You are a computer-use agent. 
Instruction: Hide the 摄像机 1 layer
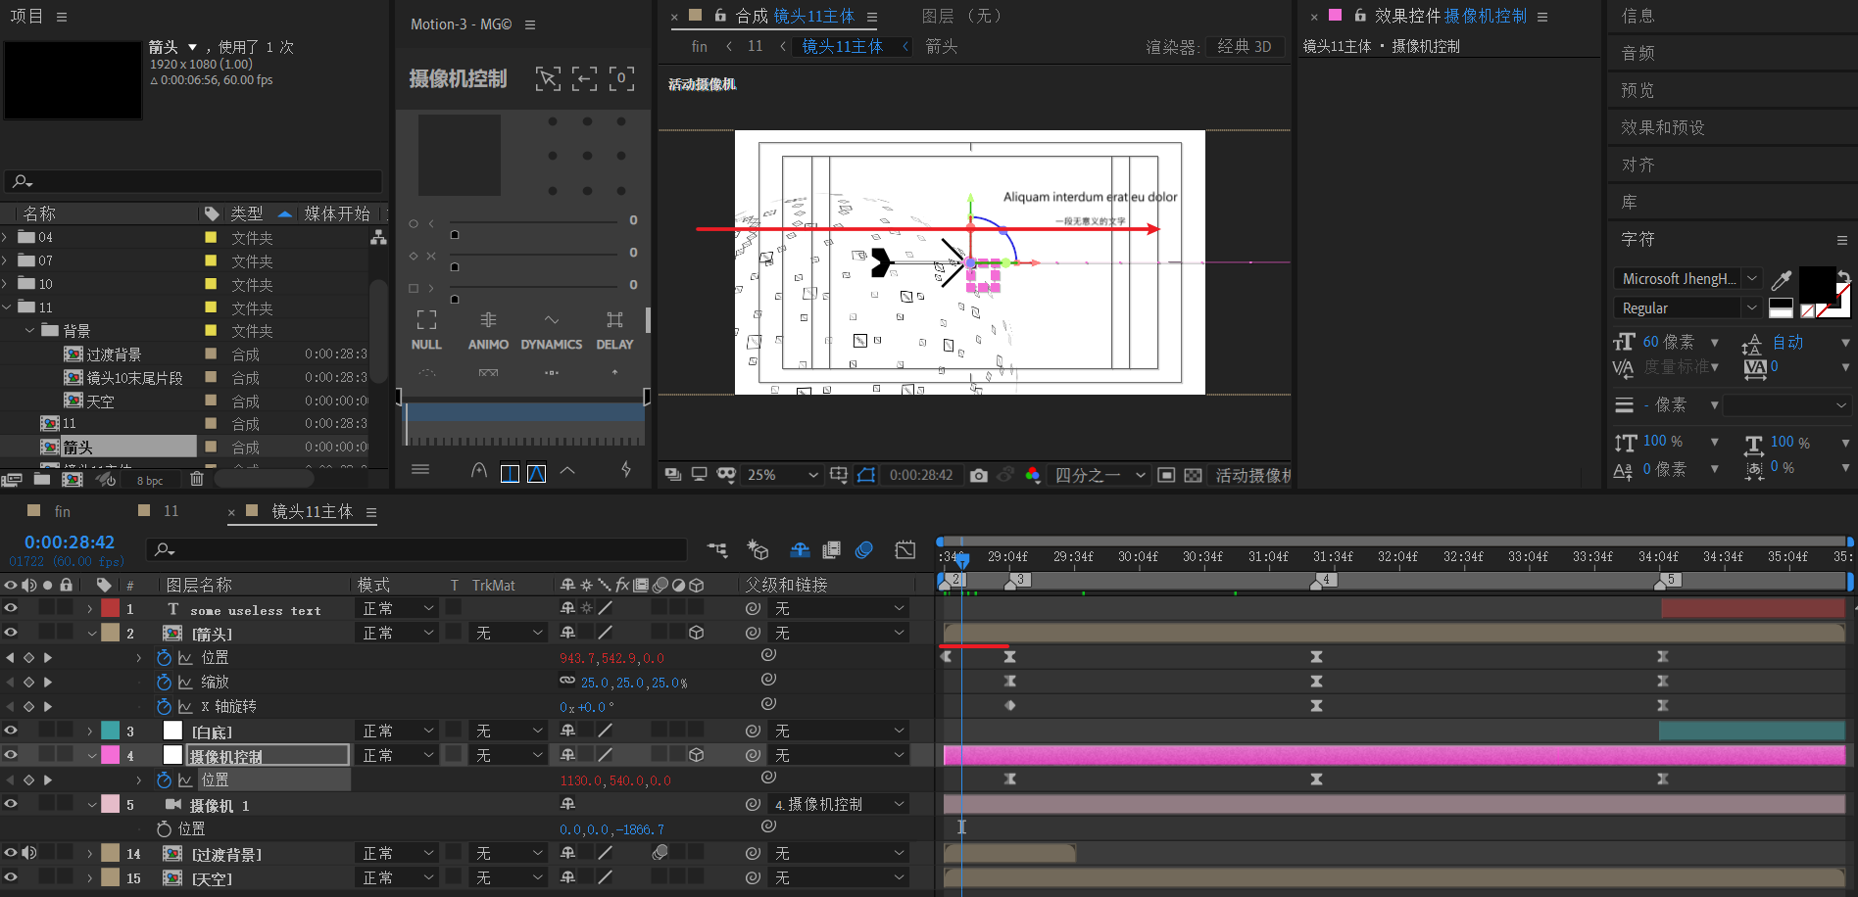pos(11,804)
